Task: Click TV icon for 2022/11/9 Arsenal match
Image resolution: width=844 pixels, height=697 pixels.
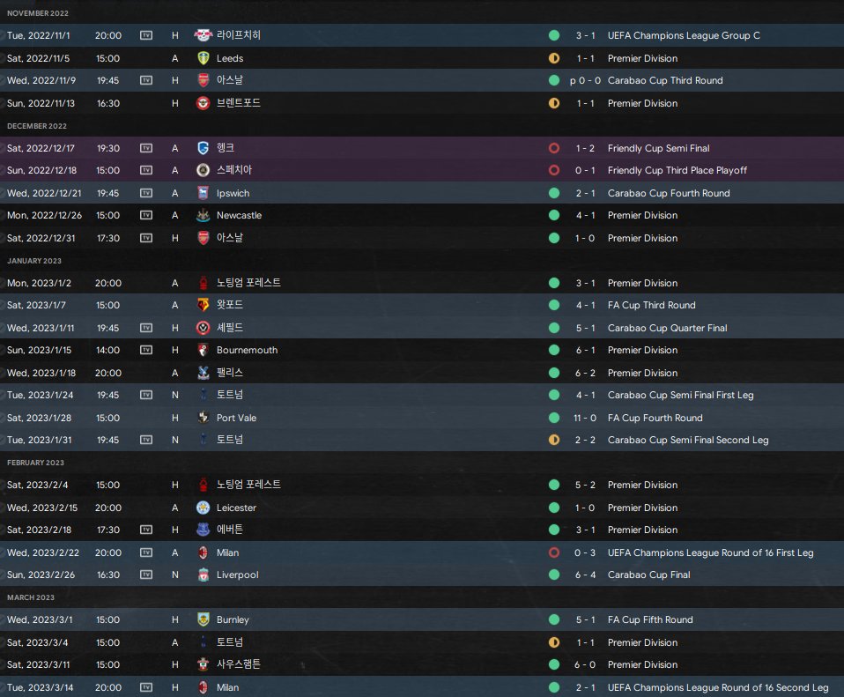Action: pyautogui.click(x=146, y=80)
